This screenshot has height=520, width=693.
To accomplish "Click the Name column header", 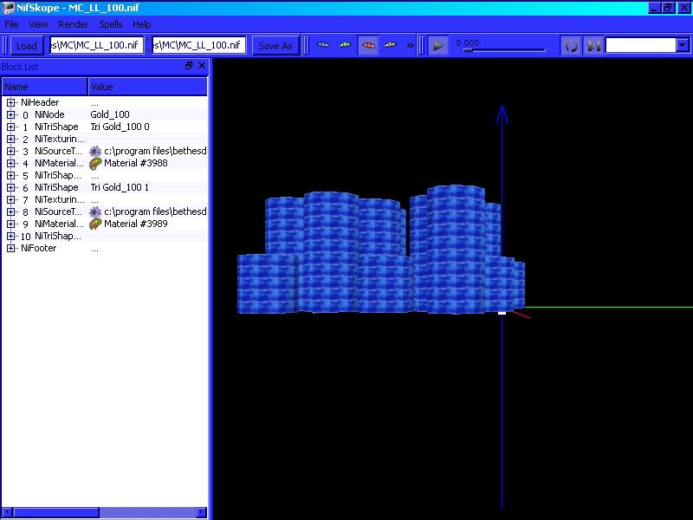I will coord(45,87).
